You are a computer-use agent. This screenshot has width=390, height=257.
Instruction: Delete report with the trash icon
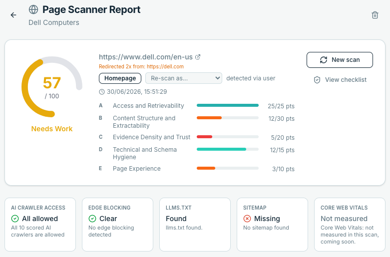(x=375, y=15)
